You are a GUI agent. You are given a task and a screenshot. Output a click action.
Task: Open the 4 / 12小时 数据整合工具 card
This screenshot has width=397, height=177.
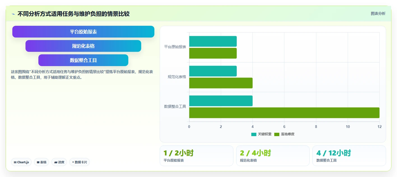pyautogui.click(x=349, y=156)
